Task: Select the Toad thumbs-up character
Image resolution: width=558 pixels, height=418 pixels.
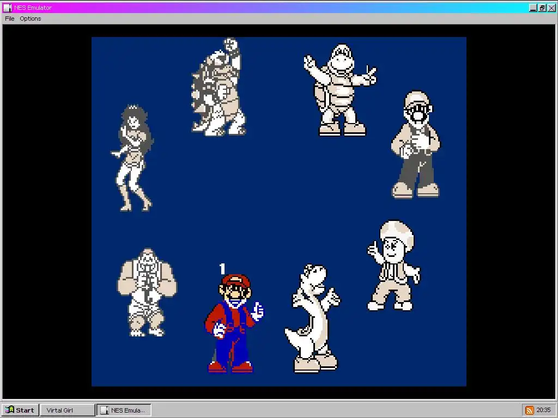Action: click(x=393, y=266)
